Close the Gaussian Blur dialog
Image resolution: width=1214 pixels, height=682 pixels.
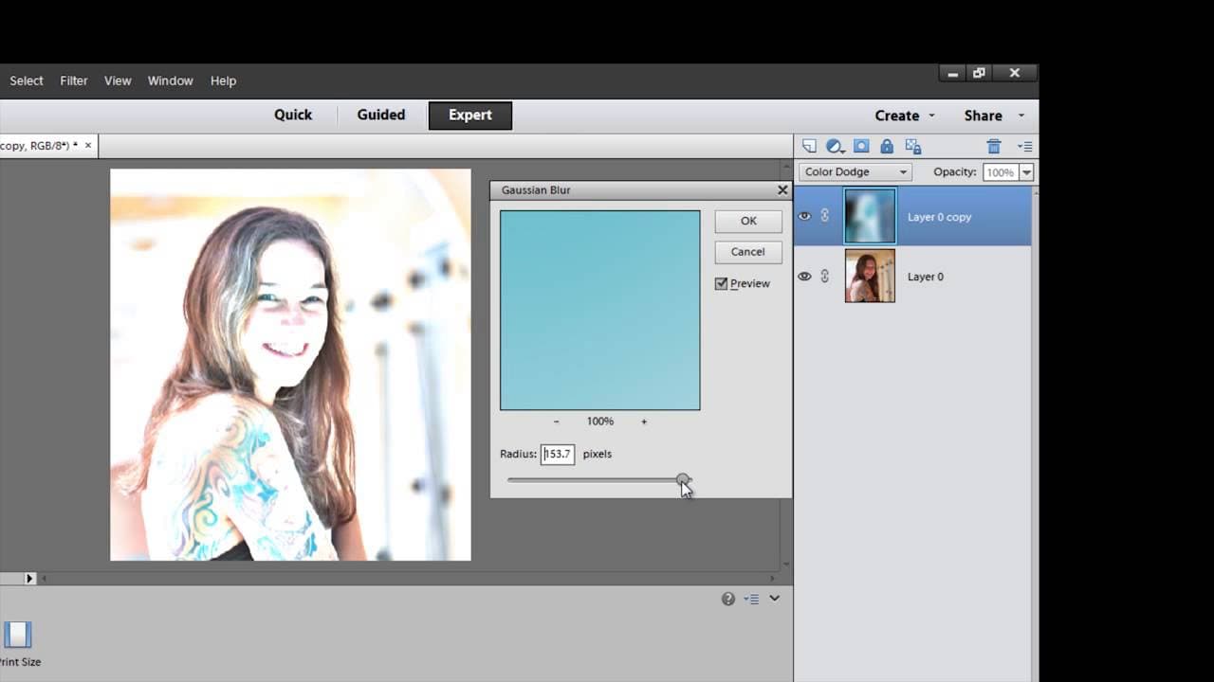tap(782, 189)
